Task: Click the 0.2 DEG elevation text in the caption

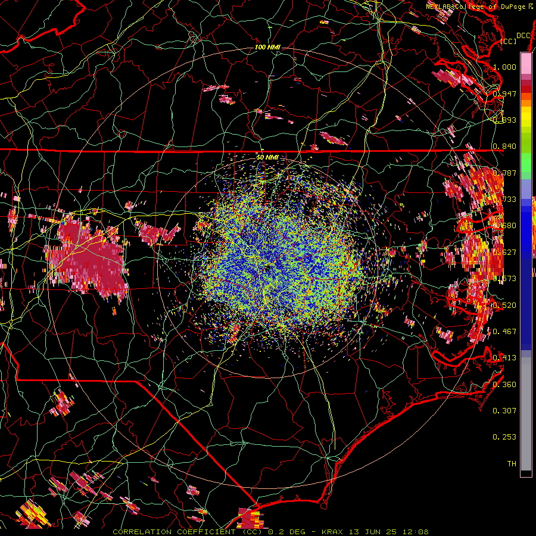Action: pyautogui.click(x=286, y=532)
